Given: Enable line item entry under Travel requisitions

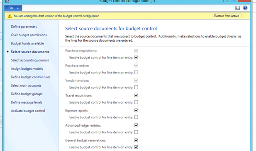Looking at the screenshot, I should 136,102.
